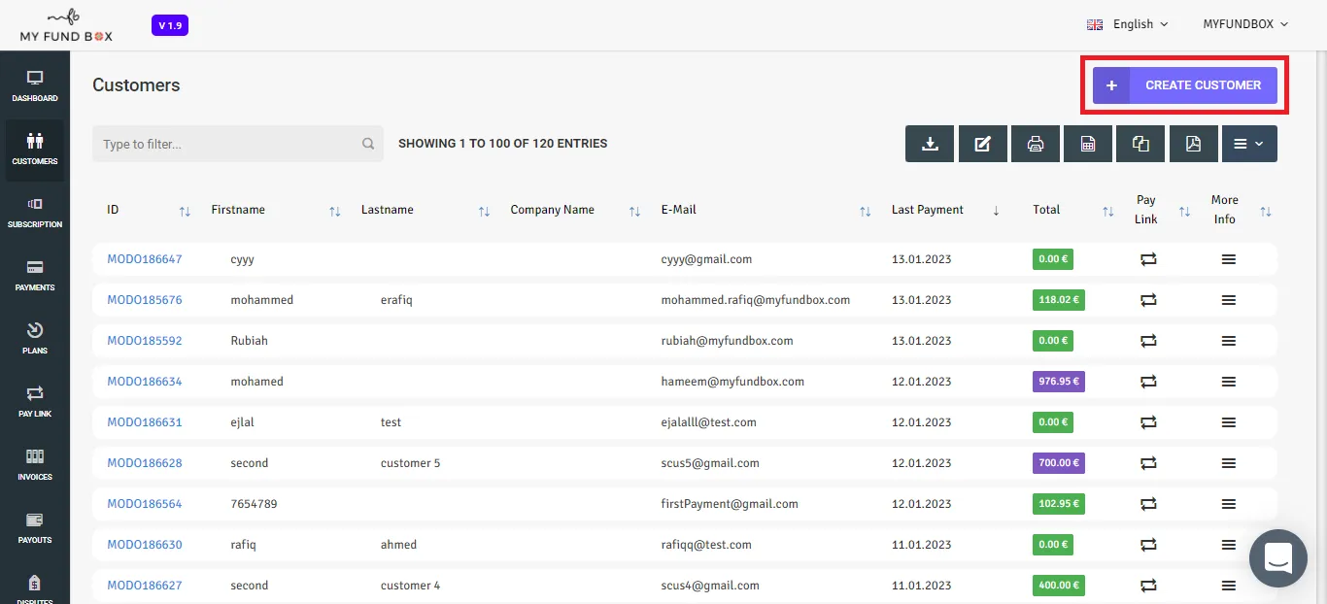Navigate to Invoices in the sidebar
The width and height of the screenshot is (1327, 604).
(35, 465)
